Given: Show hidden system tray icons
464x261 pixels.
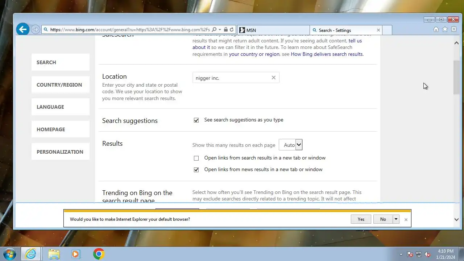Looking at the screenshot, I should tap(401, 254).
